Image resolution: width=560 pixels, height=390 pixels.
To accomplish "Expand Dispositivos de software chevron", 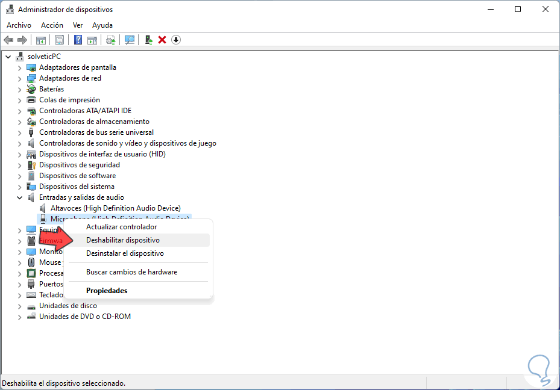I will tap(20, 176).
